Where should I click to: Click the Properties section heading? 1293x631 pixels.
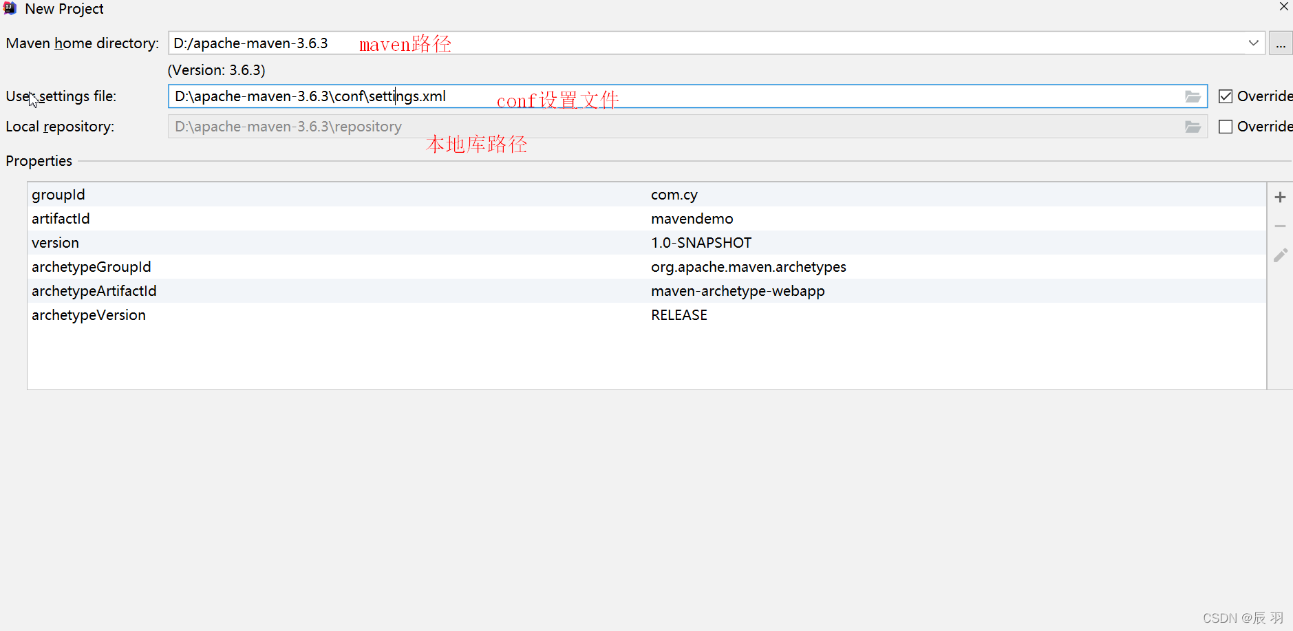click(39, 161)
